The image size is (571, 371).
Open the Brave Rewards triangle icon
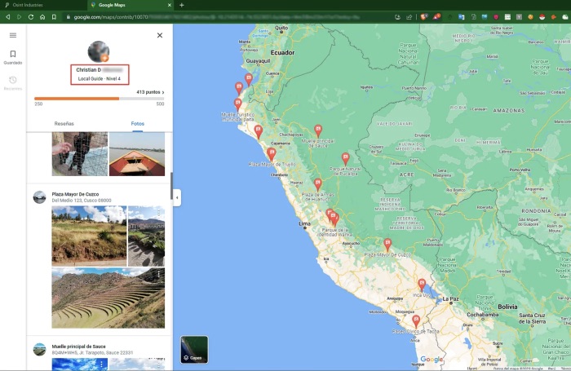[436, 17]
